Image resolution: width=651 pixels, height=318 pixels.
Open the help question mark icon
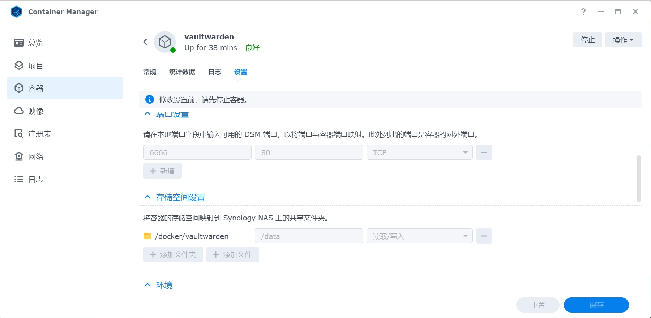pos(583,12)
